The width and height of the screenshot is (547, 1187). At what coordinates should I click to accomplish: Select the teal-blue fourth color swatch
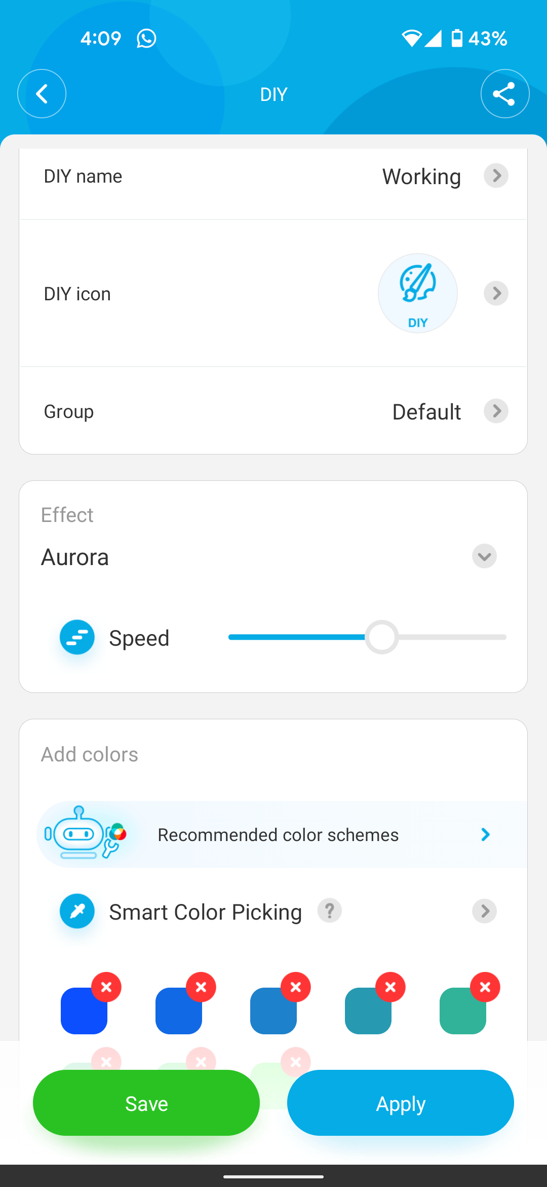pyautogui.click(x=366, y=1013)
